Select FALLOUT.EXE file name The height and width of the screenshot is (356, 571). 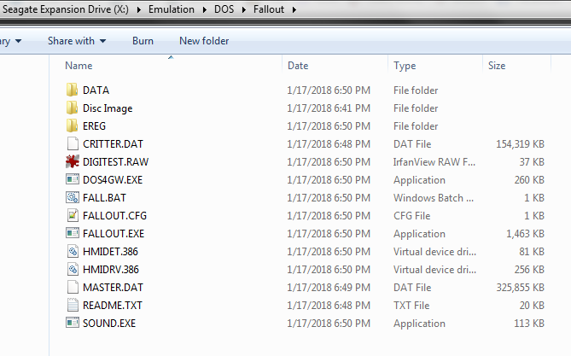(x=114, y=234)
